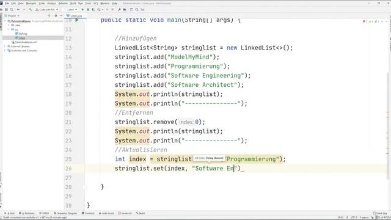Select Datenstrukturen.iml file in tree
This screenshot has height=220, width=391.
[x=24, y=42]
